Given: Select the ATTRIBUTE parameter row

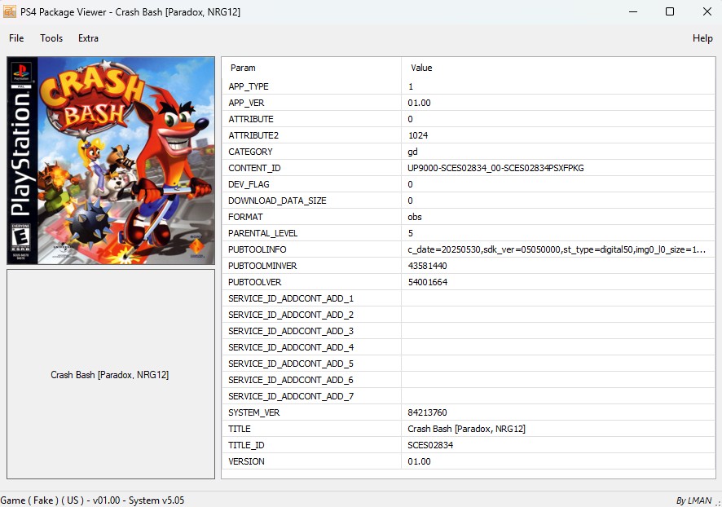Looking at the screenshot, I should pos(469,119).
